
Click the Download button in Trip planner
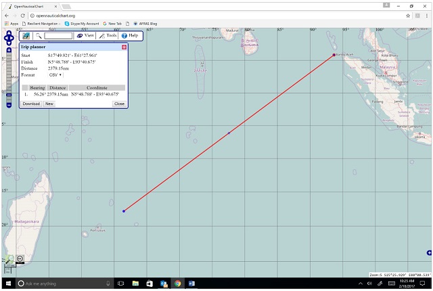[x=31, y=104]
